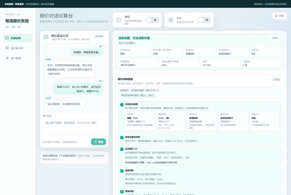Viewport: 291px width, 195px height.
Task: Click the 货物品名 普通服装 field
Action: point(199,52)
